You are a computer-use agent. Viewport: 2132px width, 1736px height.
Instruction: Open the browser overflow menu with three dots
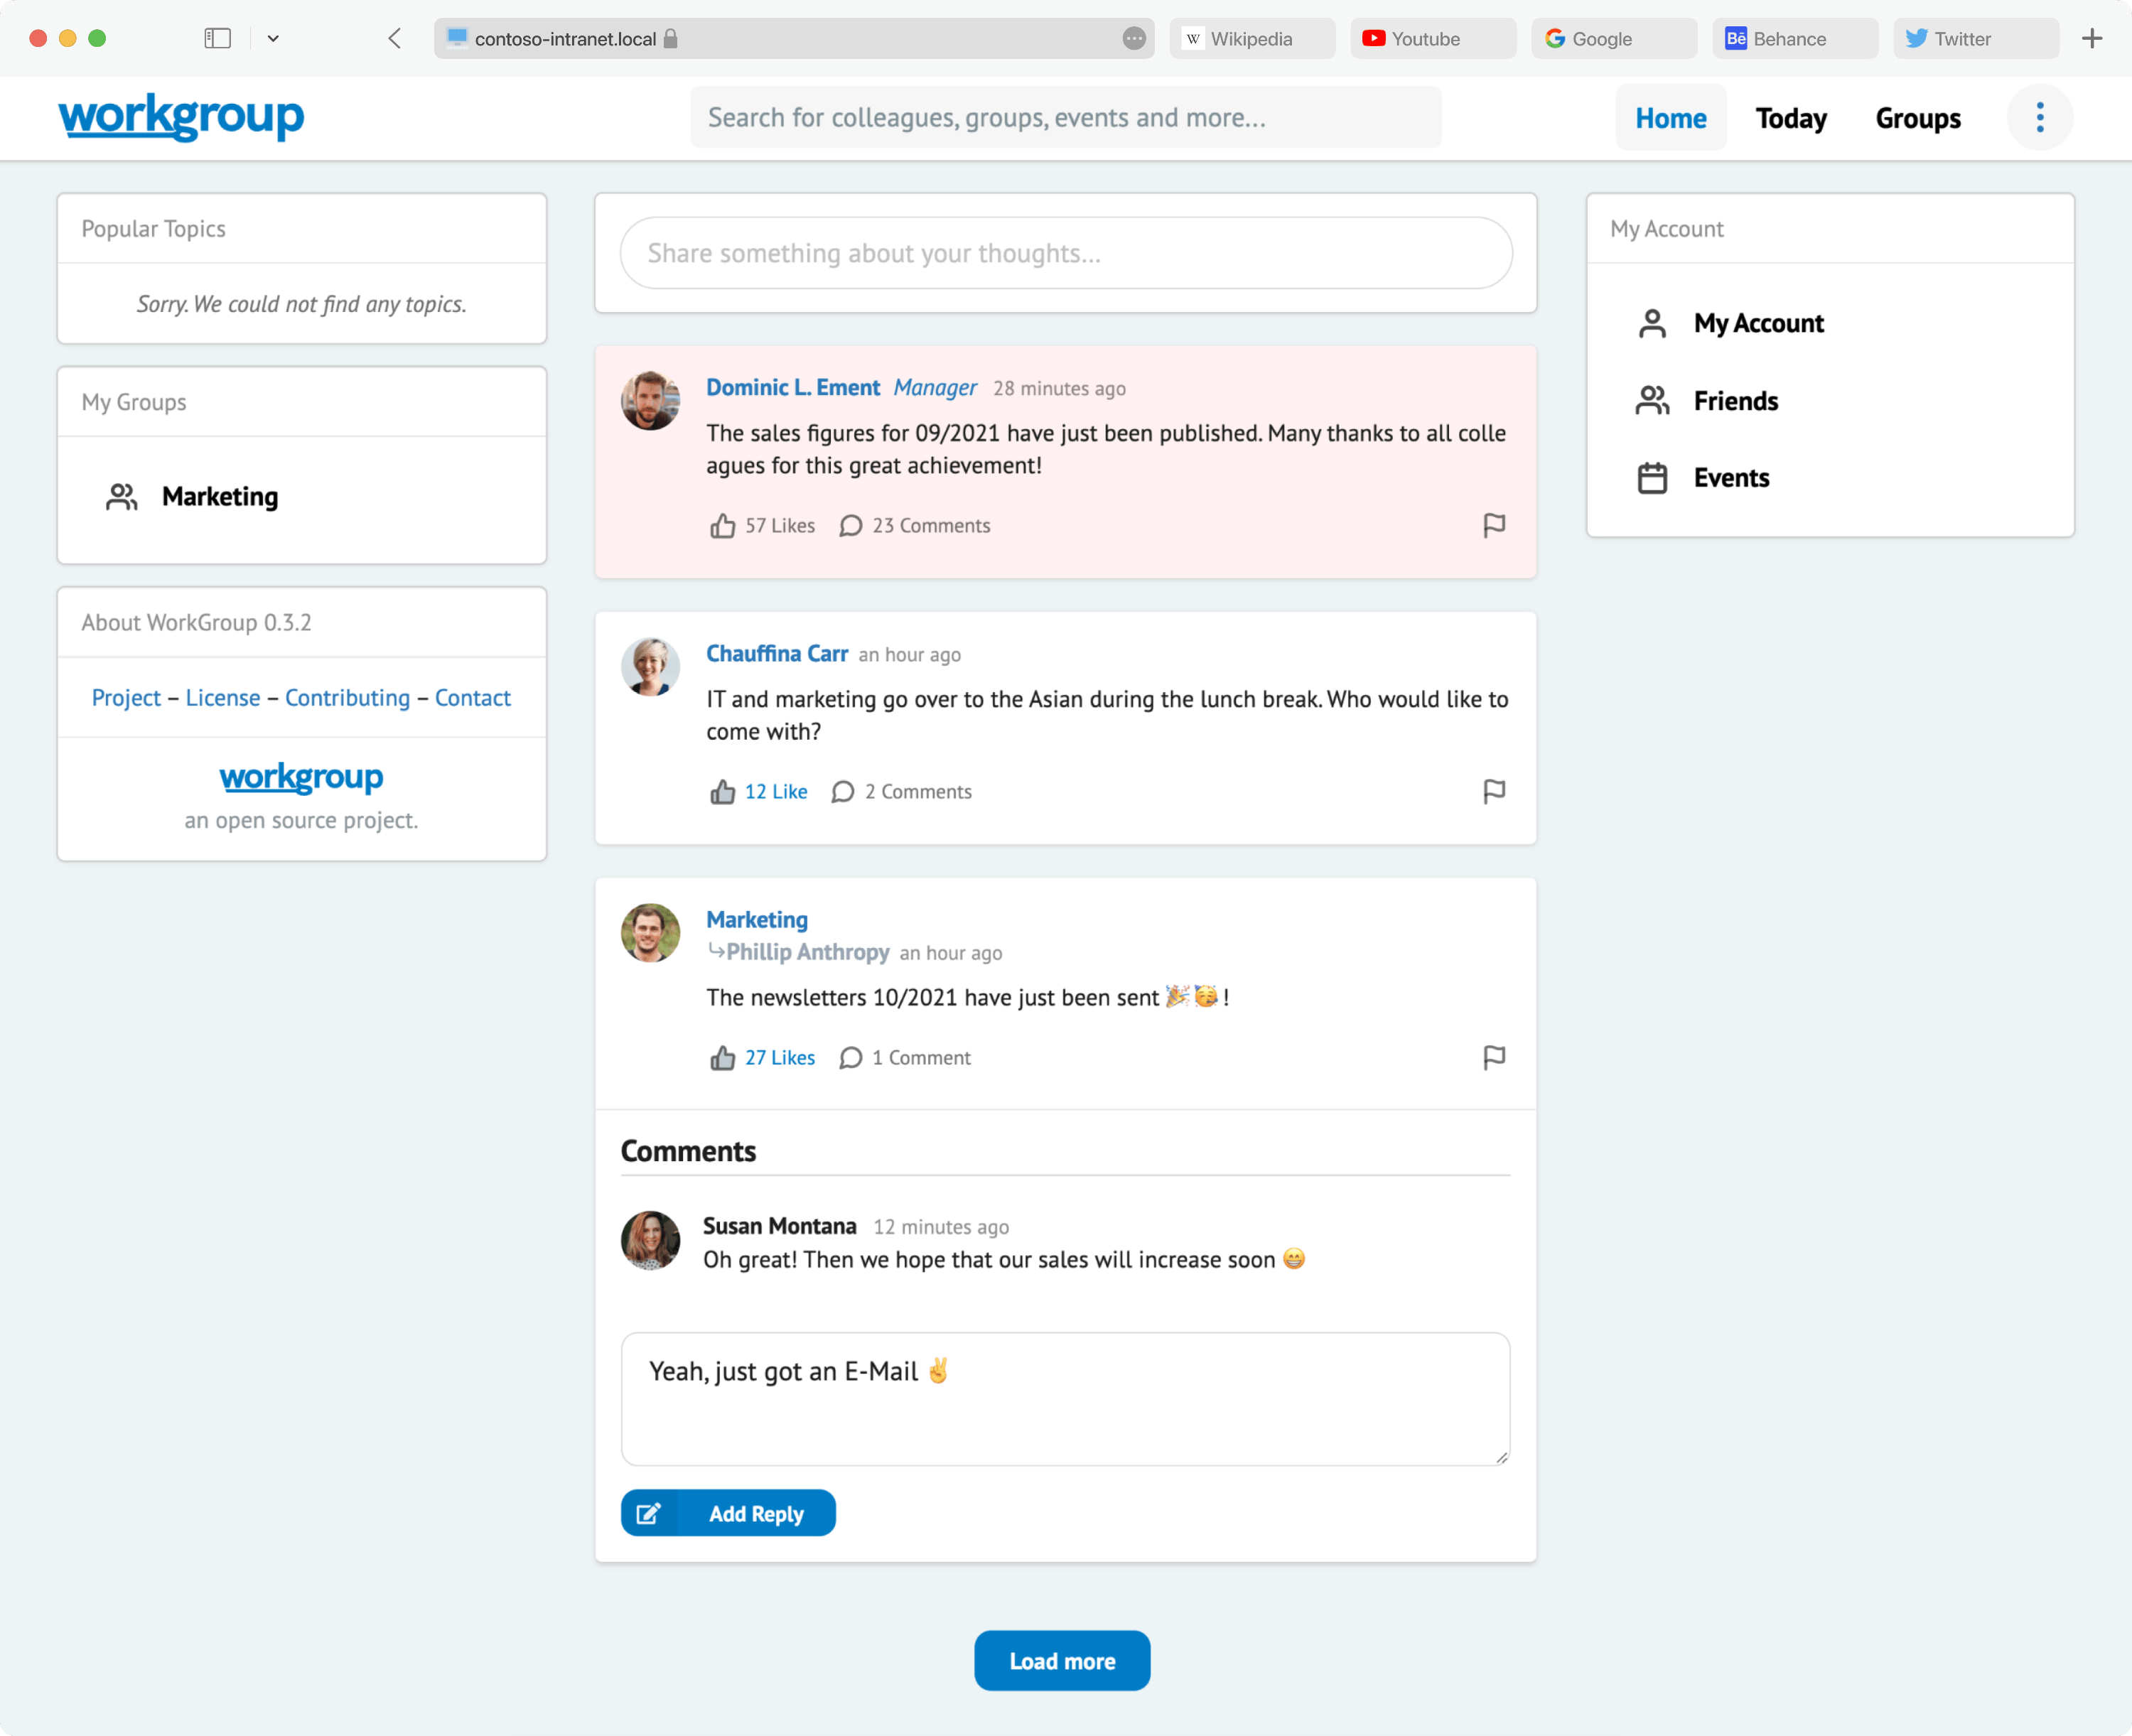click(2040, 117)
